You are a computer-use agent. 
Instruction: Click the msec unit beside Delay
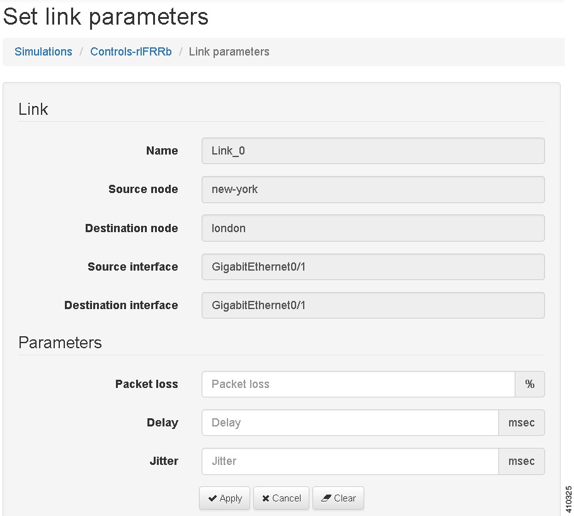coord(522,423)
